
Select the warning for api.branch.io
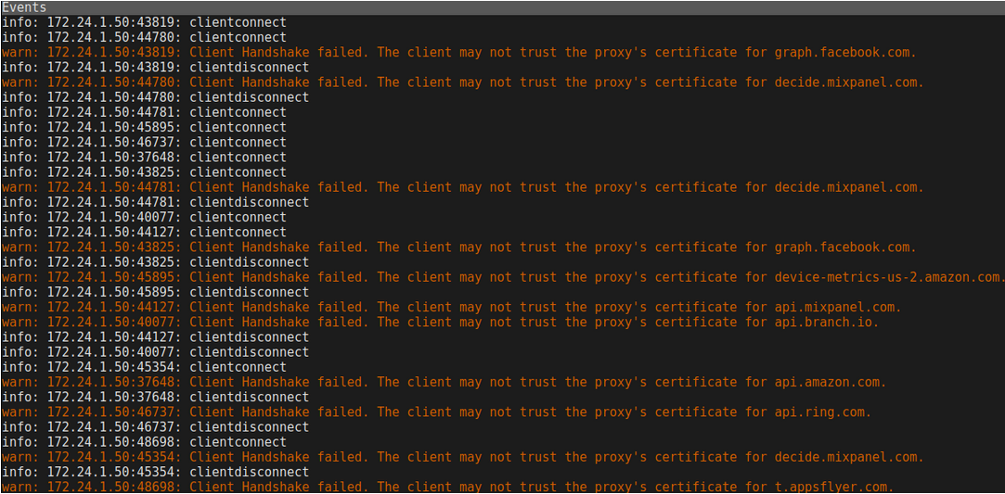[x=441, y=322]
